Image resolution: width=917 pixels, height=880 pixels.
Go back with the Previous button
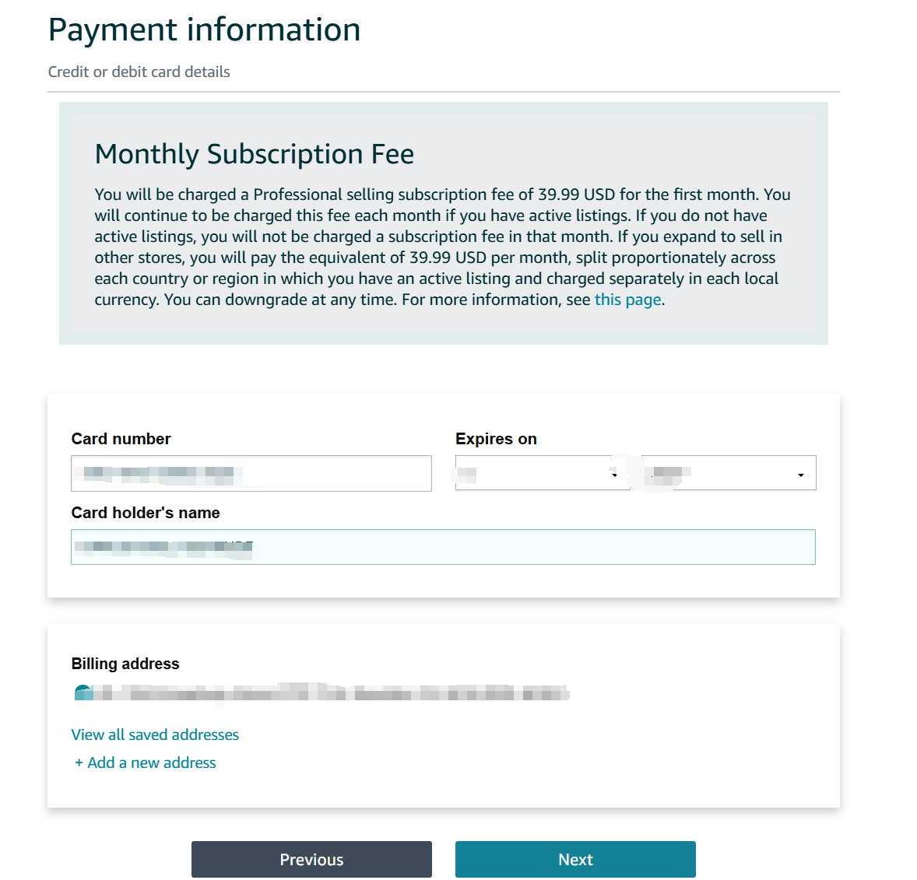pos(311,859)
